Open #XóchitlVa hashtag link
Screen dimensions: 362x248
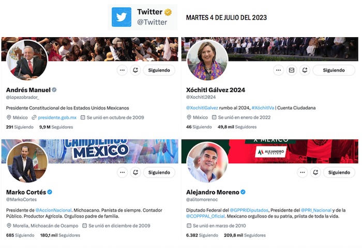click(x=263, y=108)
